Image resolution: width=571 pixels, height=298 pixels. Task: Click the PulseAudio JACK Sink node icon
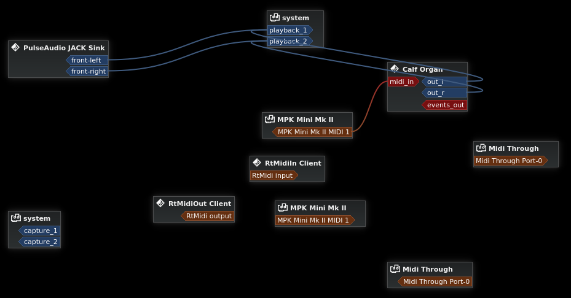pos(15,47)
